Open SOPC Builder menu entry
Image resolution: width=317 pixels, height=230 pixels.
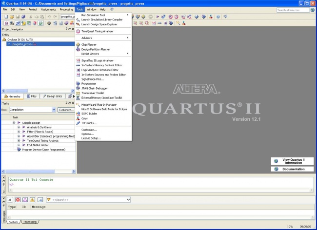click(x=103, y=114)
